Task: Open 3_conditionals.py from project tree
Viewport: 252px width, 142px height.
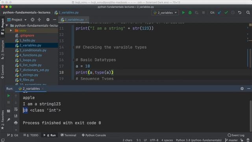Action: (x=33, y=50)
